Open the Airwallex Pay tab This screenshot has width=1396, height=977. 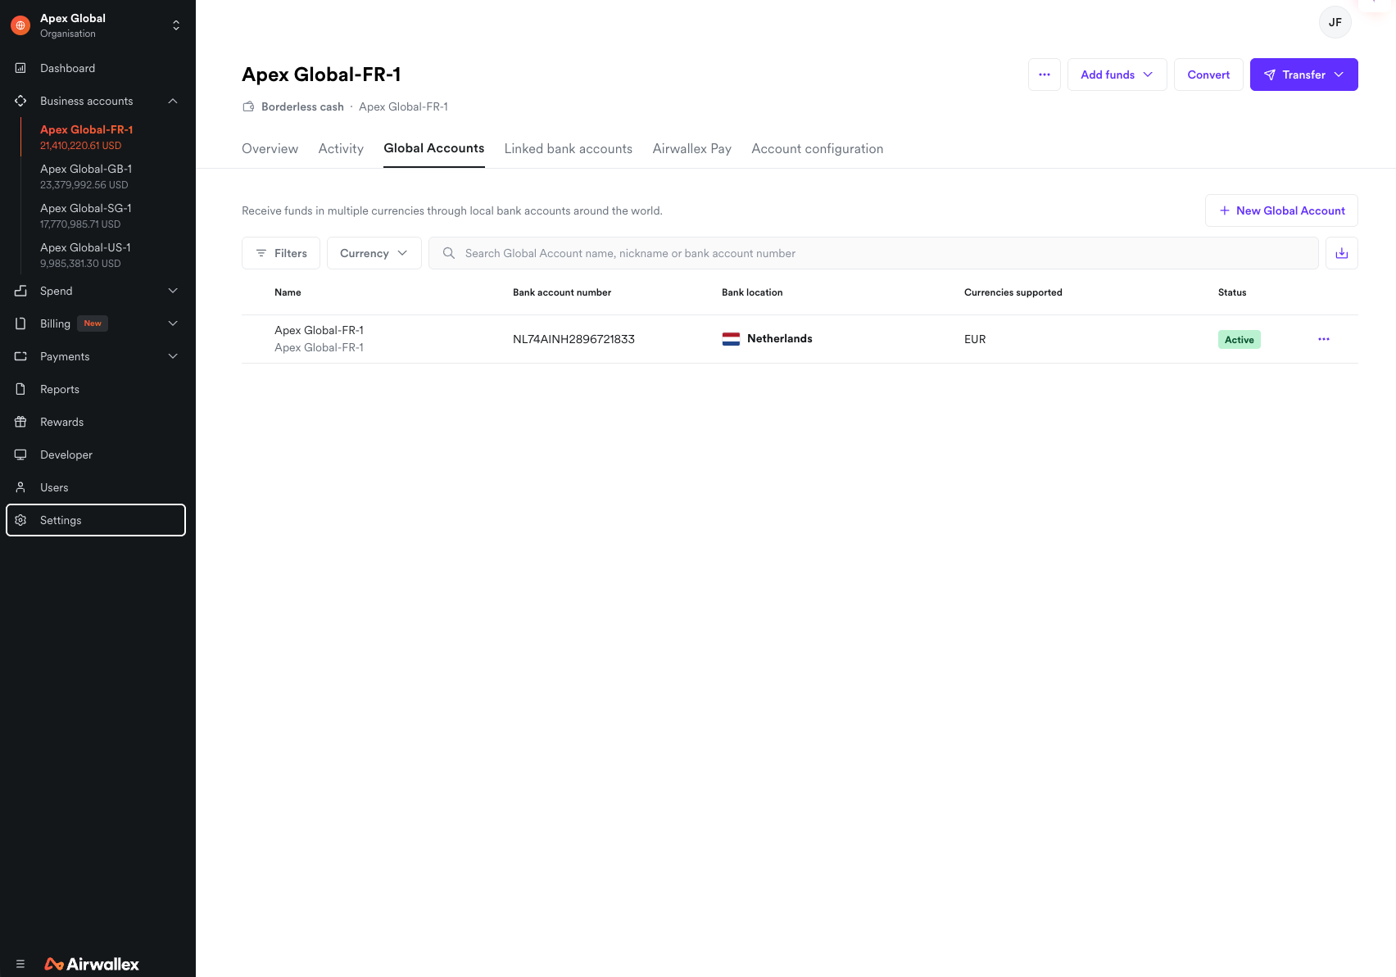pos(692,149)
